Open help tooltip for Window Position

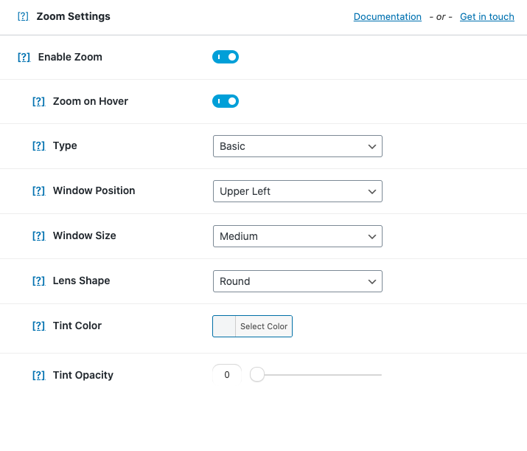[x=38, y=190]
